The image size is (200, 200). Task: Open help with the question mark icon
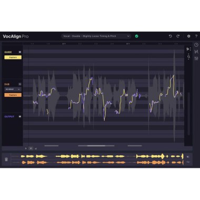[x=196, y=36]
